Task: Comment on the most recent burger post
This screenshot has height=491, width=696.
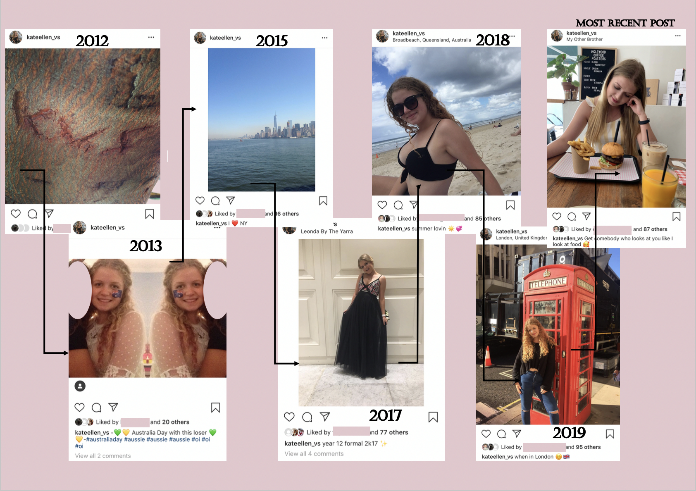Action: tap(572, 217)
